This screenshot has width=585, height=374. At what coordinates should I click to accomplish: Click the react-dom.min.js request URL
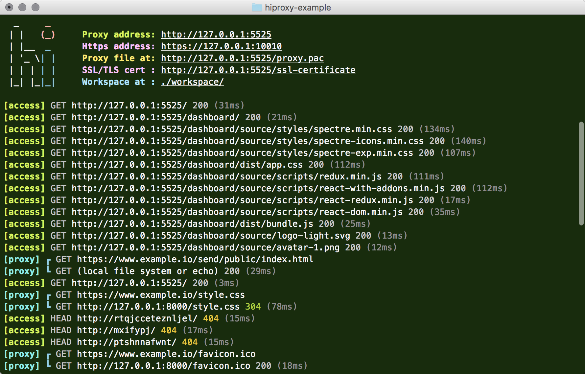tap(237, 212)
